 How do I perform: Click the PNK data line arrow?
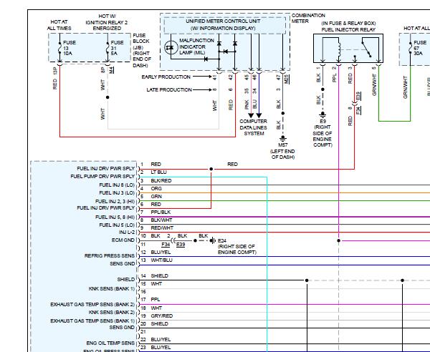[251, 115]
